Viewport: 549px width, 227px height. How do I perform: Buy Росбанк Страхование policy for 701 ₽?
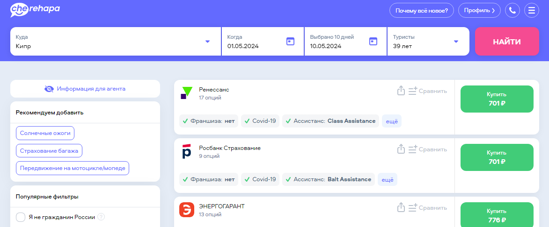coord(497,157)
